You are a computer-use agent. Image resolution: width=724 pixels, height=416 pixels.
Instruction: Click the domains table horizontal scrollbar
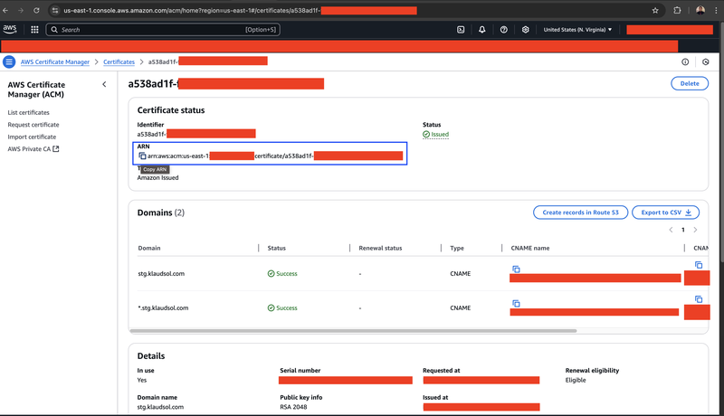point(353,331)
